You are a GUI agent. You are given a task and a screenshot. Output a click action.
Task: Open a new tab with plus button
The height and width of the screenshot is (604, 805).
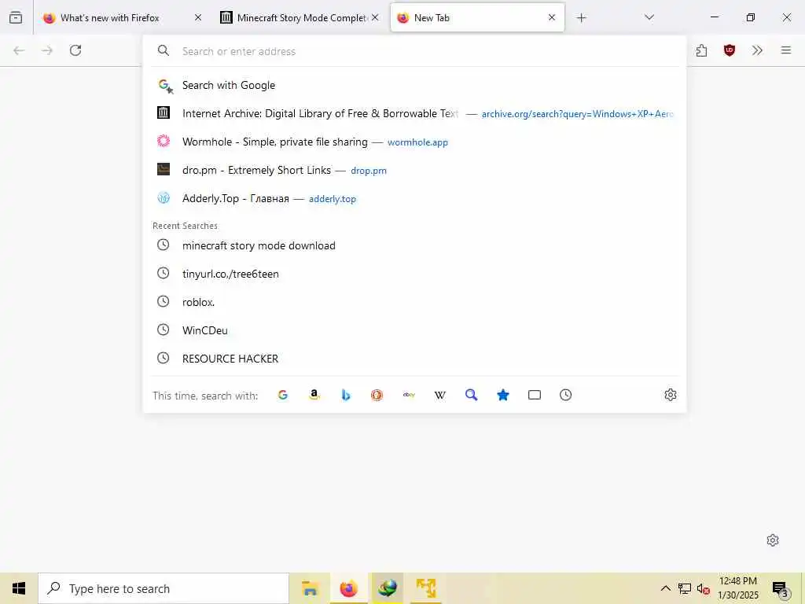pos(581,18)
